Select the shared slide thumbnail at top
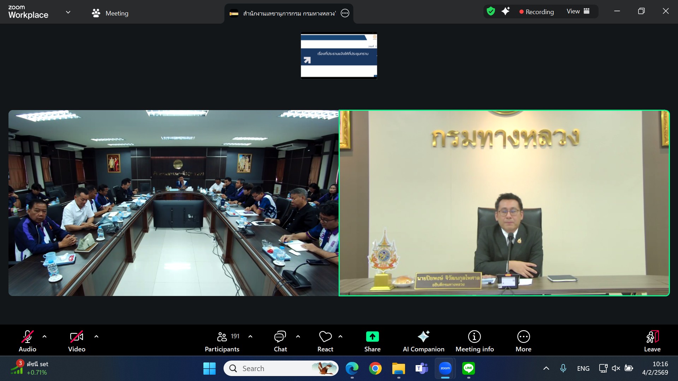This screenshot has width=678, height=381. click(x=339, y=56)
